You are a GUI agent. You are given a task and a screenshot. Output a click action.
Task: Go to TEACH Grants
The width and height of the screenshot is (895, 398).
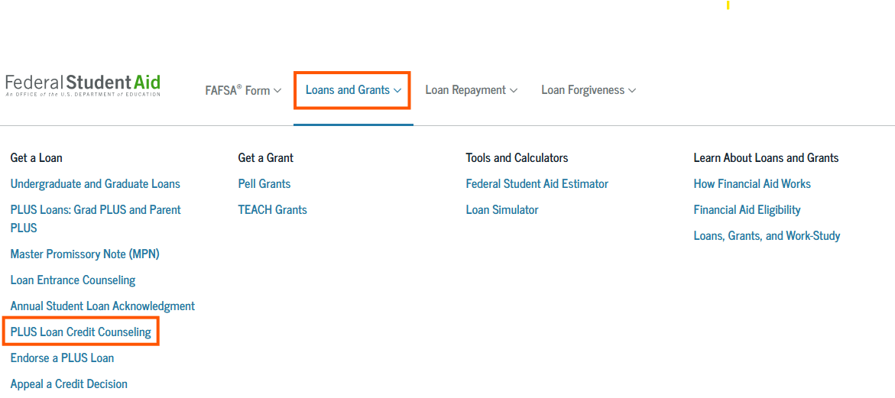click(x=273, y=210)
